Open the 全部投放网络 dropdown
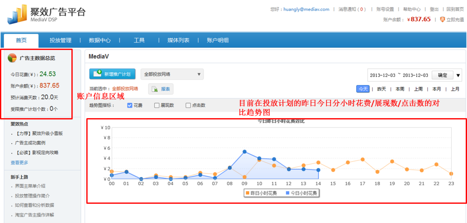The image size is (467, 223). (172, 74)
